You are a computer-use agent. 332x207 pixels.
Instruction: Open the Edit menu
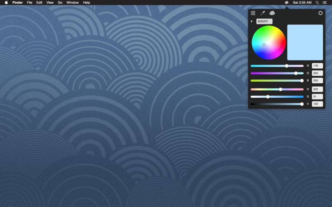pos(39,2)
